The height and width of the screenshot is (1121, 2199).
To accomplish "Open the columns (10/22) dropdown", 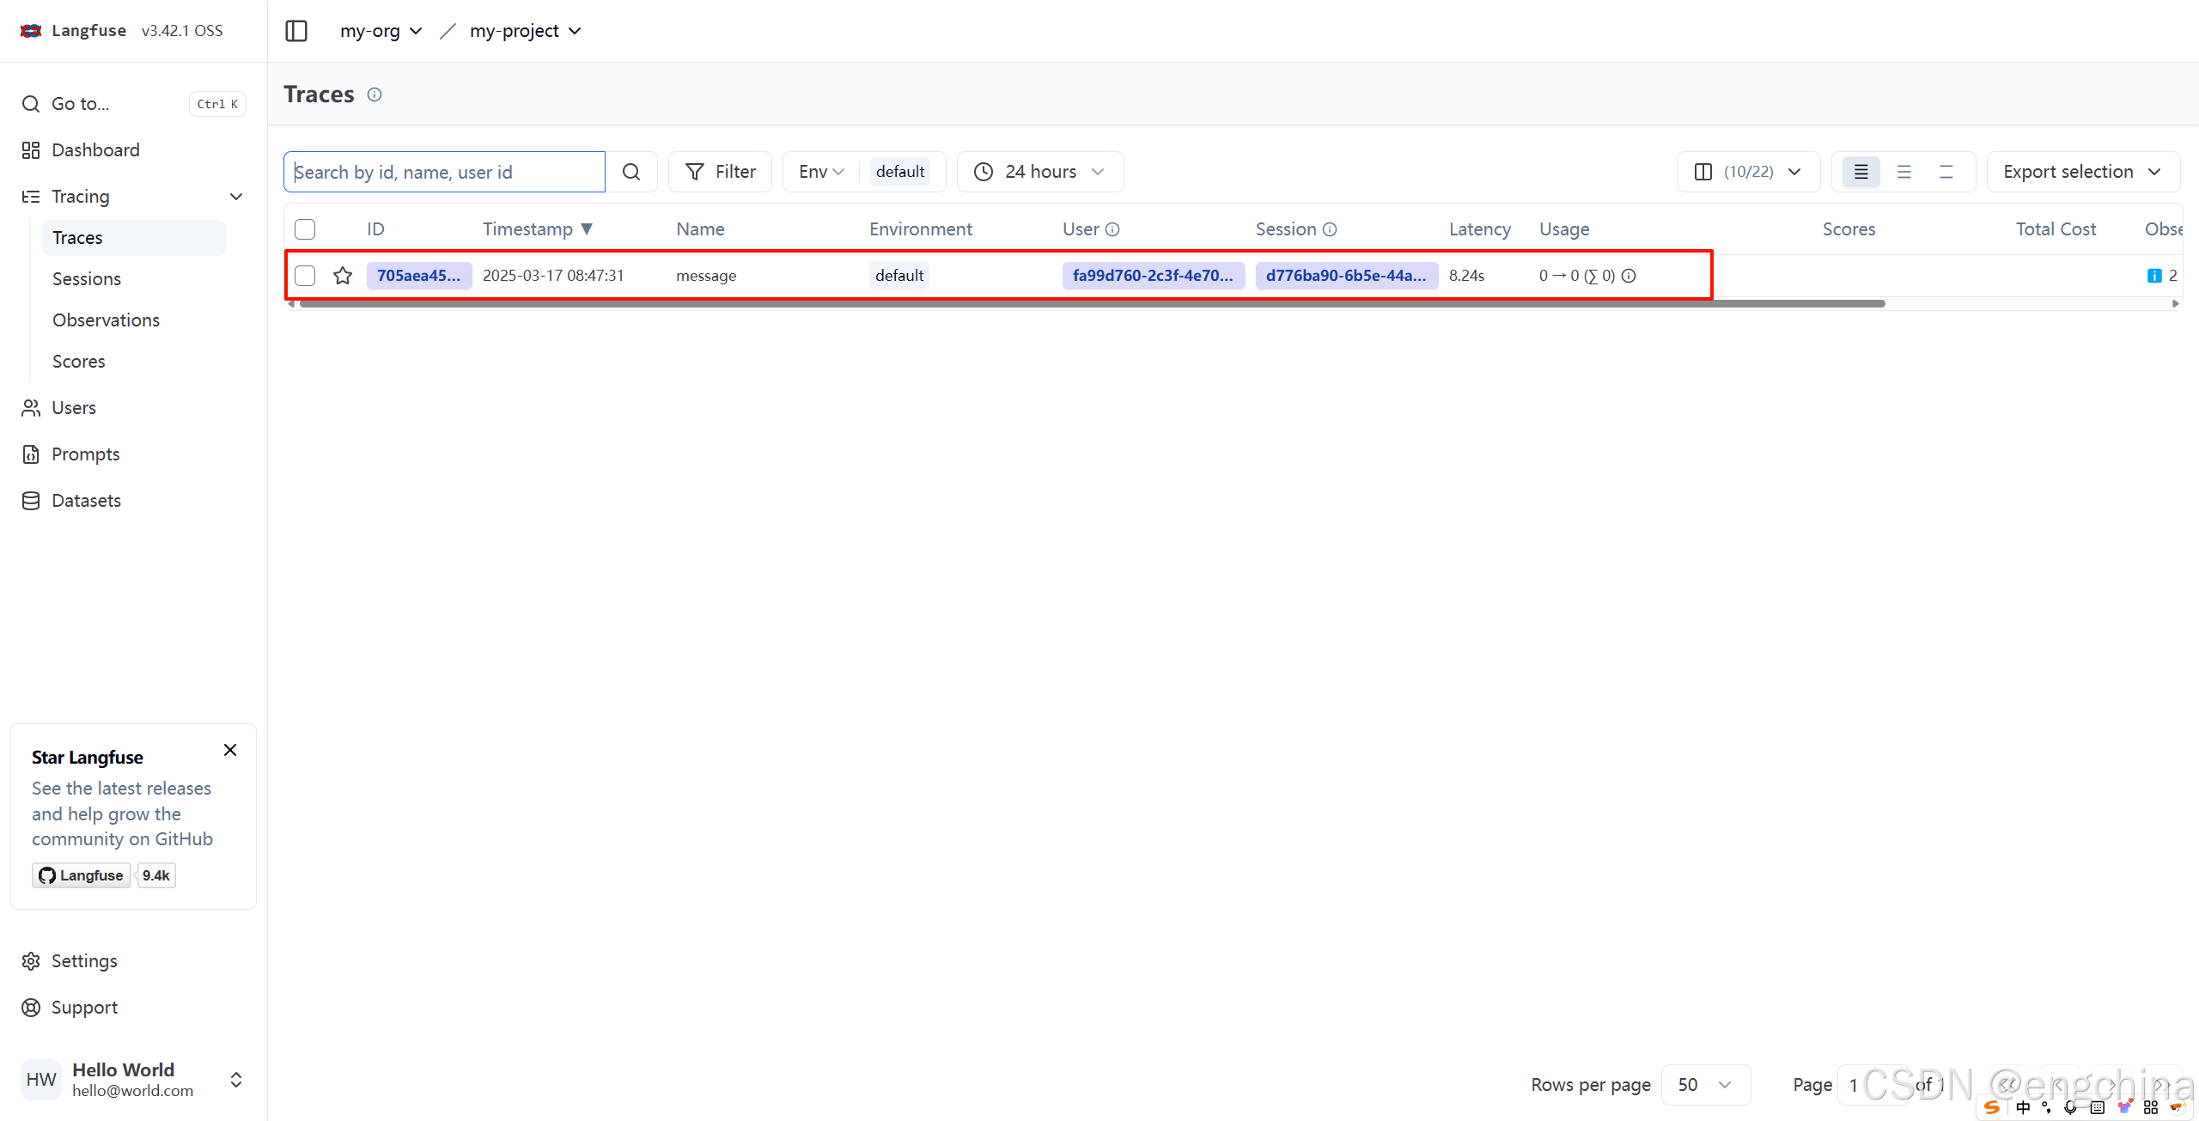I will pyautogui.click(x=1748, y=172).
